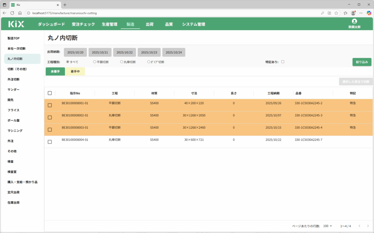This screenshot has width=374, height=233.
Task: Add this page to favorites star
Action: click(x=336, y=13)
